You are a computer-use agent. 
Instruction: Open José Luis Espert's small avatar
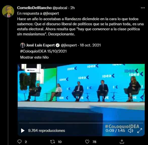point(23,45)
